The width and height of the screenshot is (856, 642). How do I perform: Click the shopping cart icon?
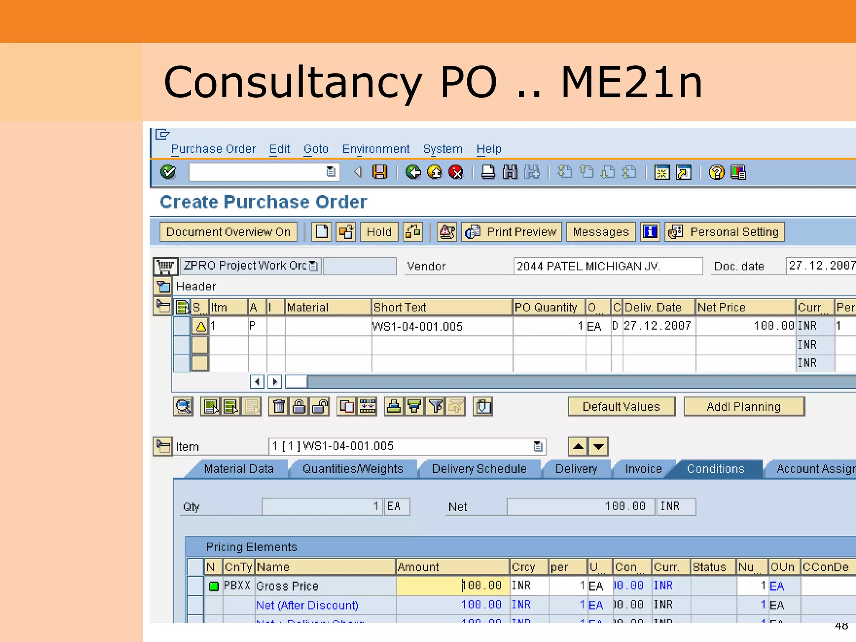pos(166,266)
